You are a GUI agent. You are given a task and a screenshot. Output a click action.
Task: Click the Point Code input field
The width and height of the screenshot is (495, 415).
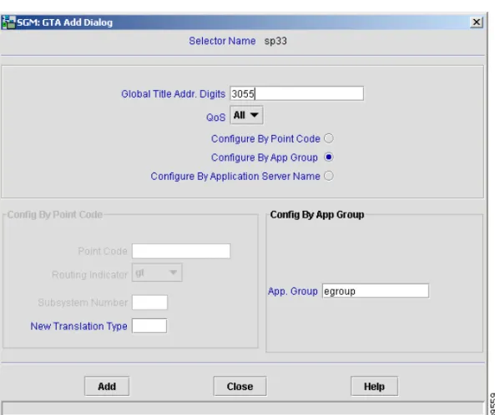click(x=181, y=251)
